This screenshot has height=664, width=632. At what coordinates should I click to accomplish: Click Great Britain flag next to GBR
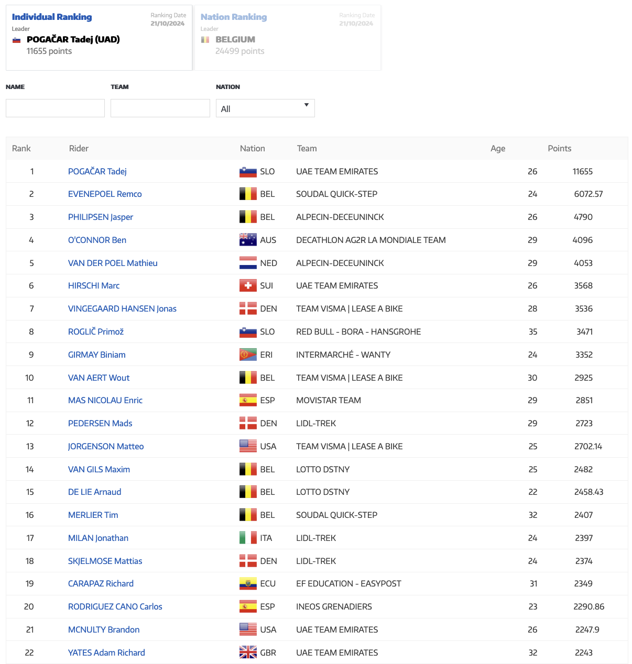[x=248, y=652]
